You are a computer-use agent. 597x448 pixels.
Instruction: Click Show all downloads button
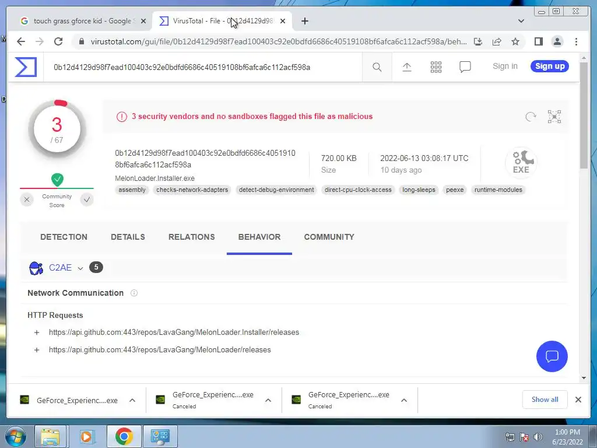click(x=545, y=400)
